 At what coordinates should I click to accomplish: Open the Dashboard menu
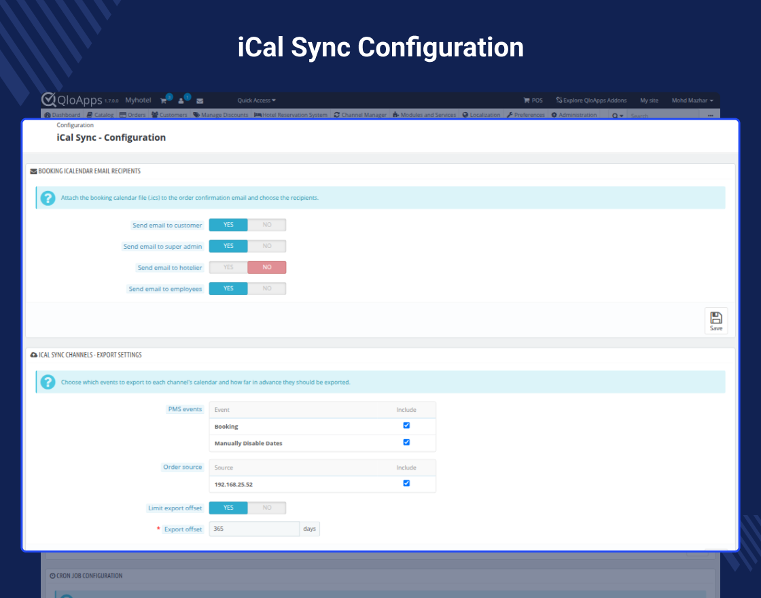62,115
